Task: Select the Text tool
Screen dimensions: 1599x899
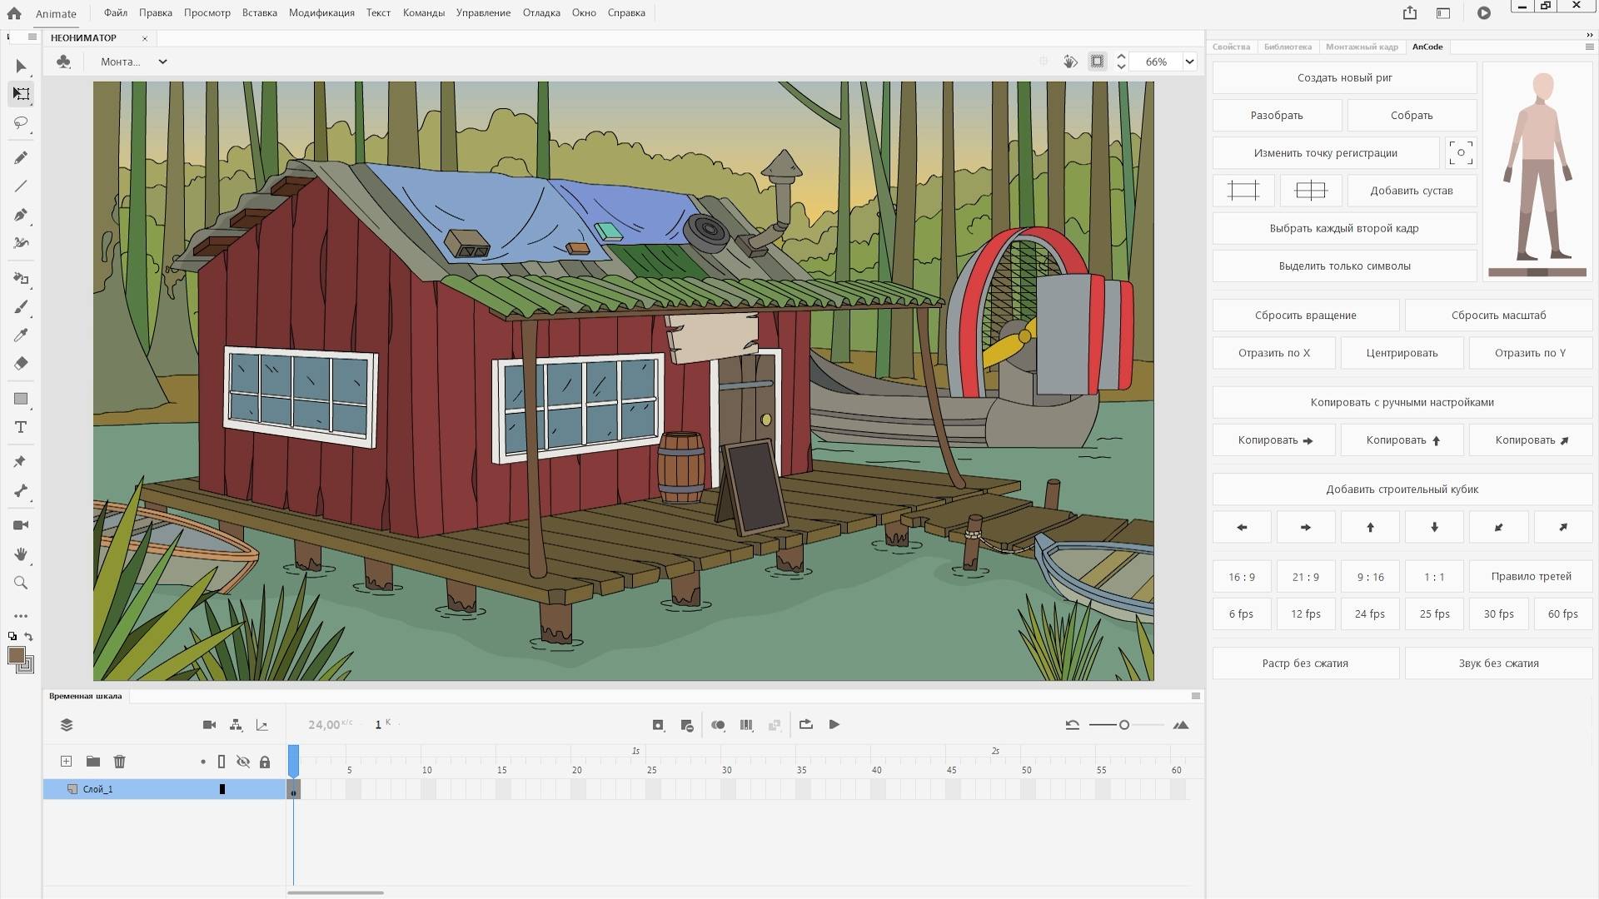Action: tap(21, 427)
